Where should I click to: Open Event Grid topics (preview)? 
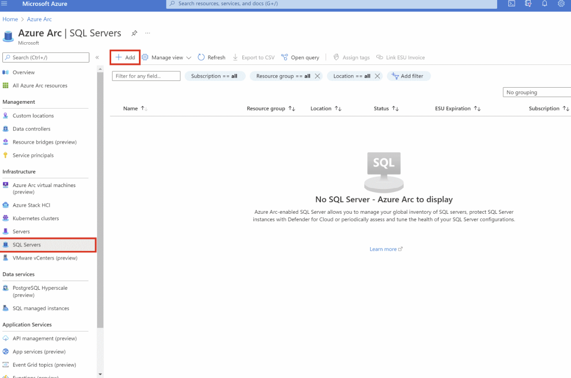point(44,365)
